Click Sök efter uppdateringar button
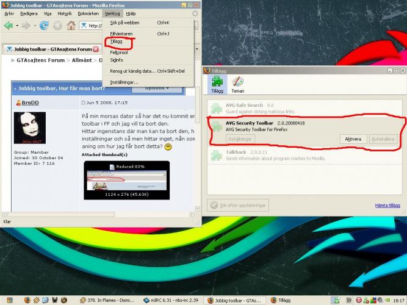 click(238, 206)
